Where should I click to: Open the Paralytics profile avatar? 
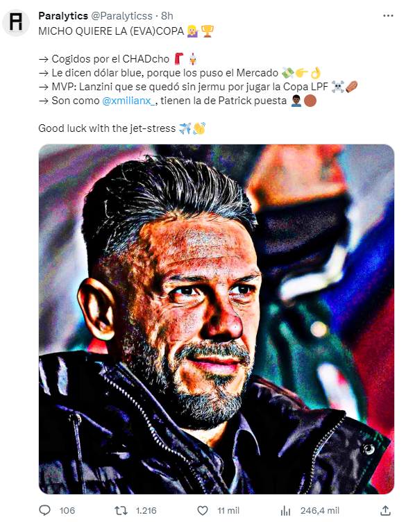point(16,22)
